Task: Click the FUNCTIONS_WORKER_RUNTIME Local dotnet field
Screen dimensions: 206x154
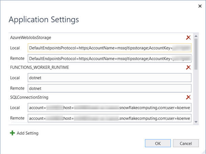Action: point(110,78)
